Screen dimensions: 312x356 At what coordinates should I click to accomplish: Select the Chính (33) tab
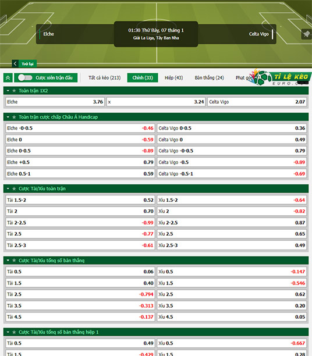(x=143, y=77)
